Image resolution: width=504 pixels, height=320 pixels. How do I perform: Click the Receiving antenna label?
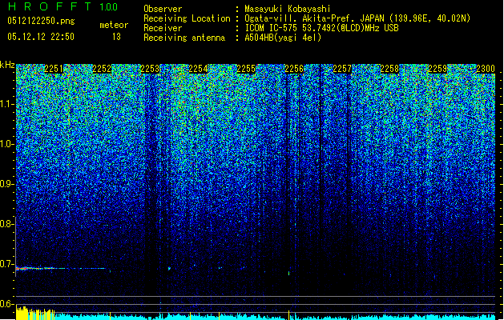[x=184, y=38]
